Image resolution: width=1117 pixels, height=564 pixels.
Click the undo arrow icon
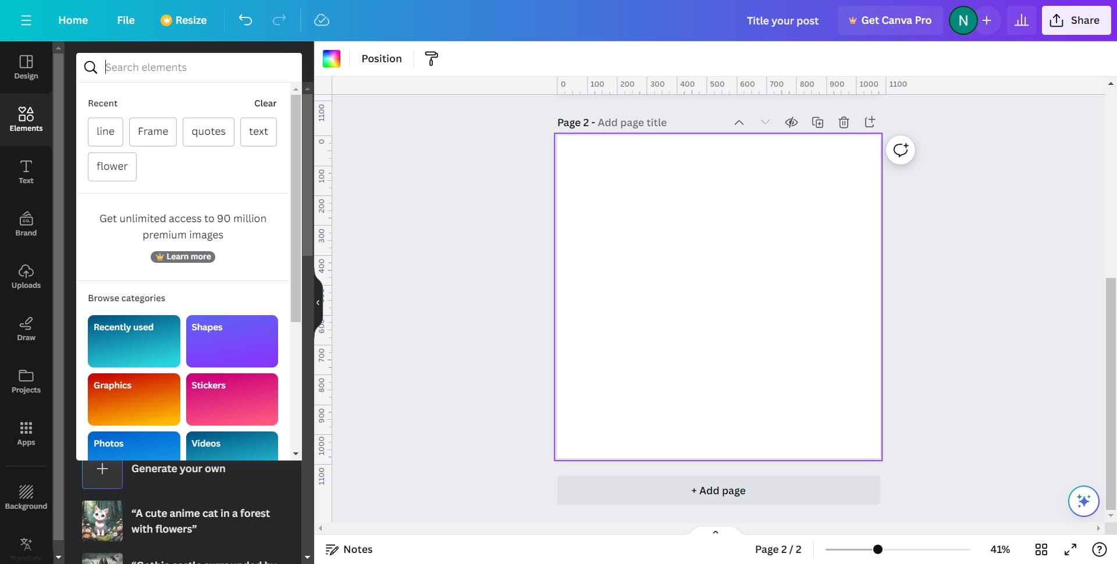click(245, 20)
